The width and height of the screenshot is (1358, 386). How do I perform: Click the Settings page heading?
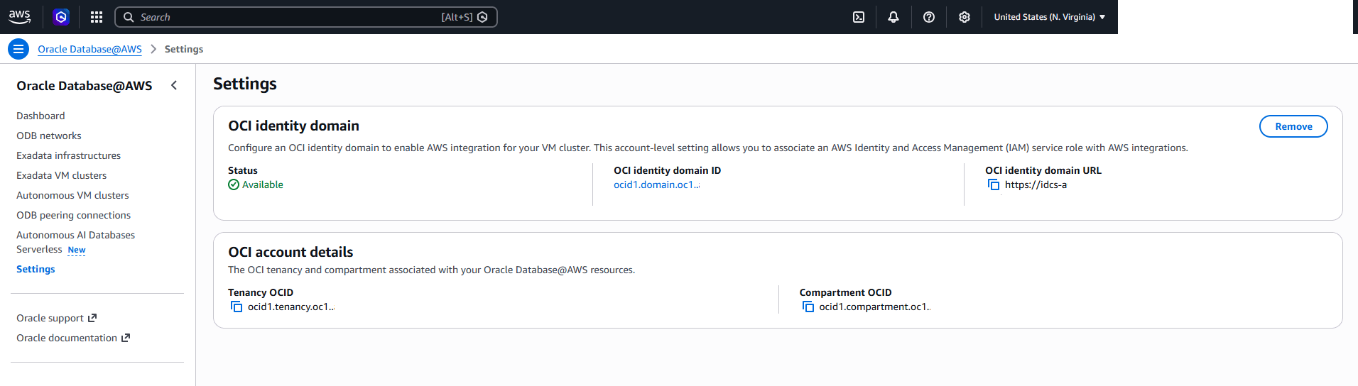point(245,84)
